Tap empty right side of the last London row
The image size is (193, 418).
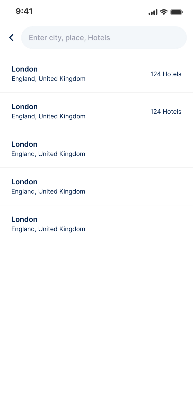(154, 224)
